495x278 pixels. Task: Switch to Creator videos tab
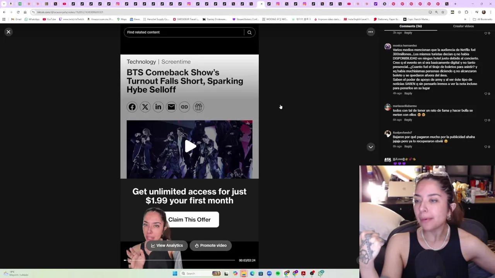coord(463,26)
